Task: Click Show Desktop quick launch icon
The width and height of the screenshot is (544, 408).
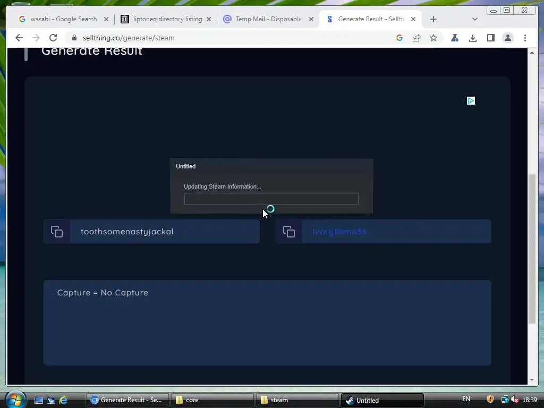Action: [38, 400]
